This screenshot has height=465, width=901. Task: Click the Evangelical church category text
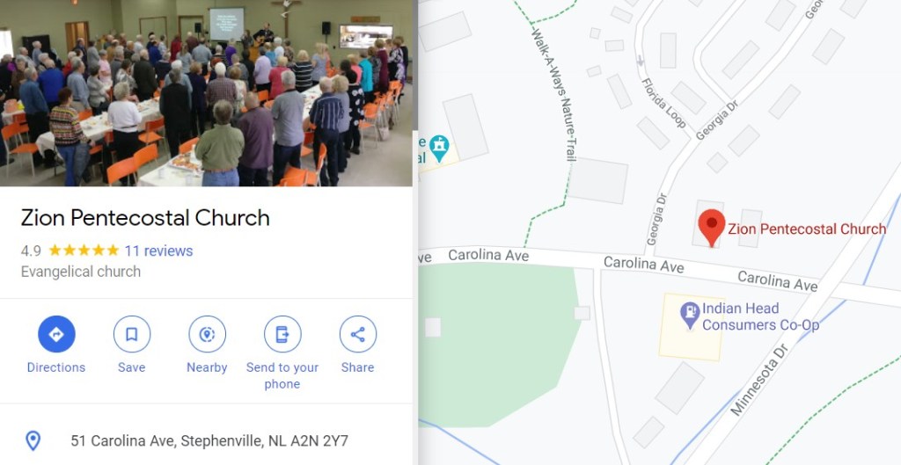click(80, 272)
